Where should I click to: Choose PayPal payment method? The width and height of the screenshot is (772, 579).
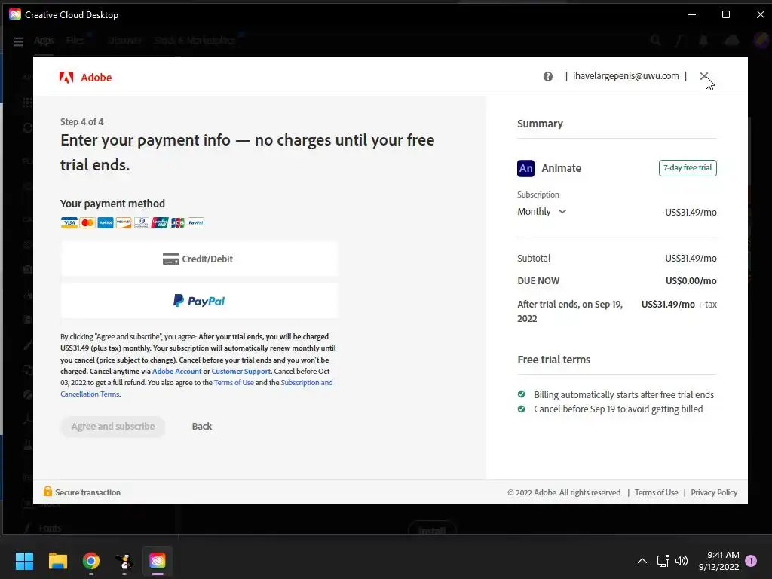[199, 301]
